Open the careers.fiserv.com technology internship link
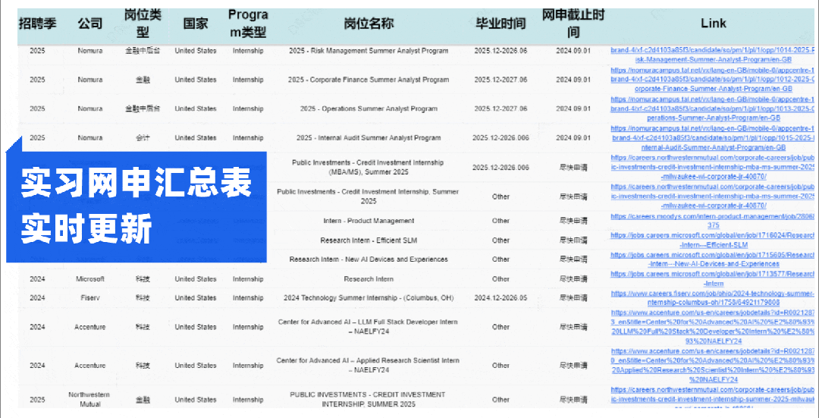Screen dimensions: 819x418 click(713, 298)
